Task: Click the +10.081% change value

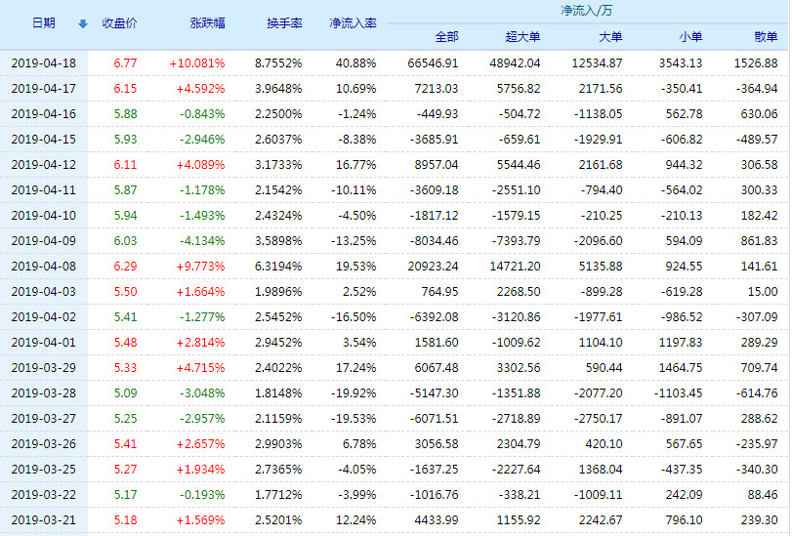Action: coord(196,62)
